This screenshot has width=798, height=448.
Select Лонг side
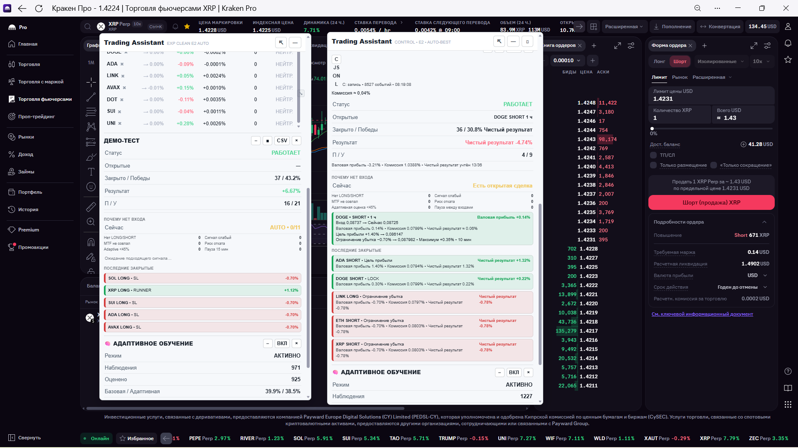tap(659, 61)
